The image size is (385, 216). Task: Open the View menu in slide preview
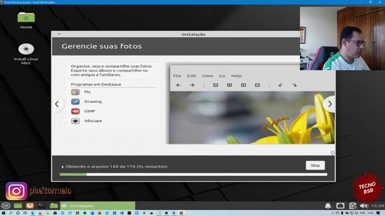tap(208, 76)
